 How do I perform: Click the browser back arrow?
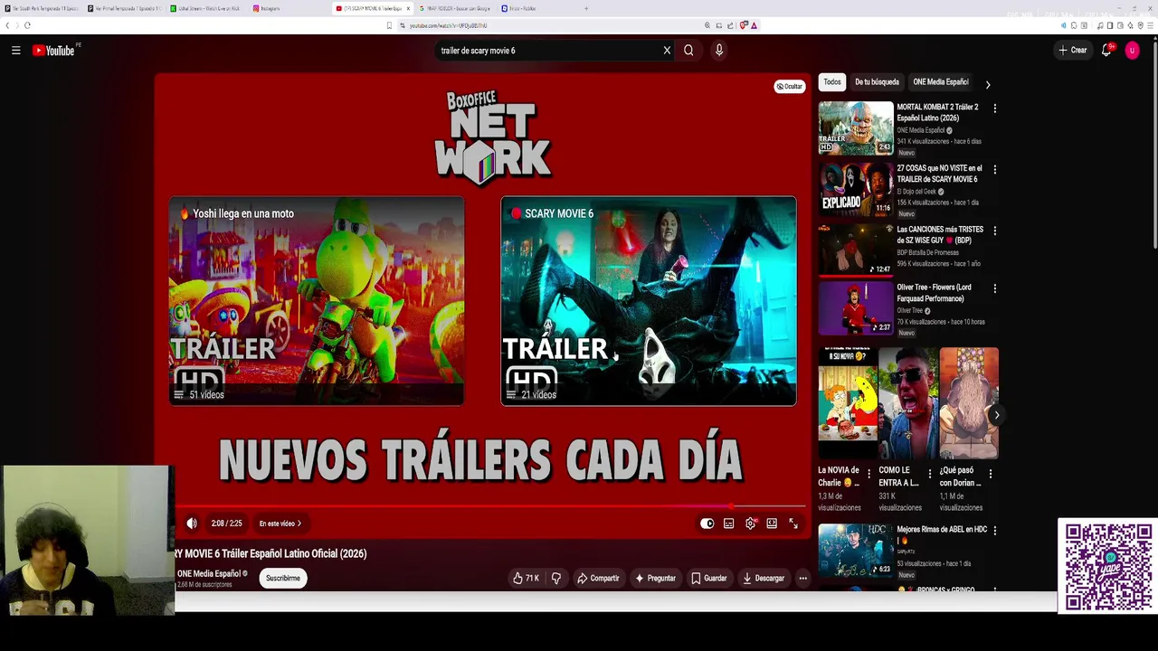(x=7, y=25)
